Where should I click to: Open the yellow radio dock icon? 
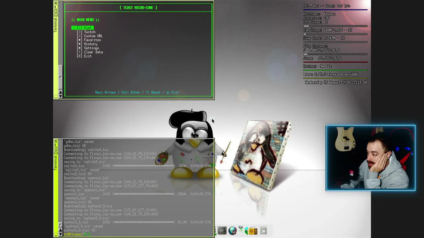pos(253,230)
